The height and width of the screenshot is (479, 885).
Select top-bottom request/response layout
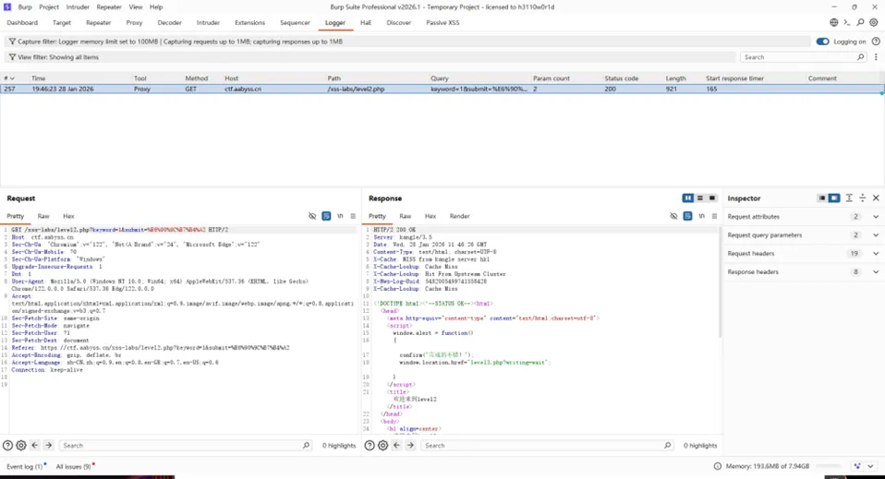[700, 198]
